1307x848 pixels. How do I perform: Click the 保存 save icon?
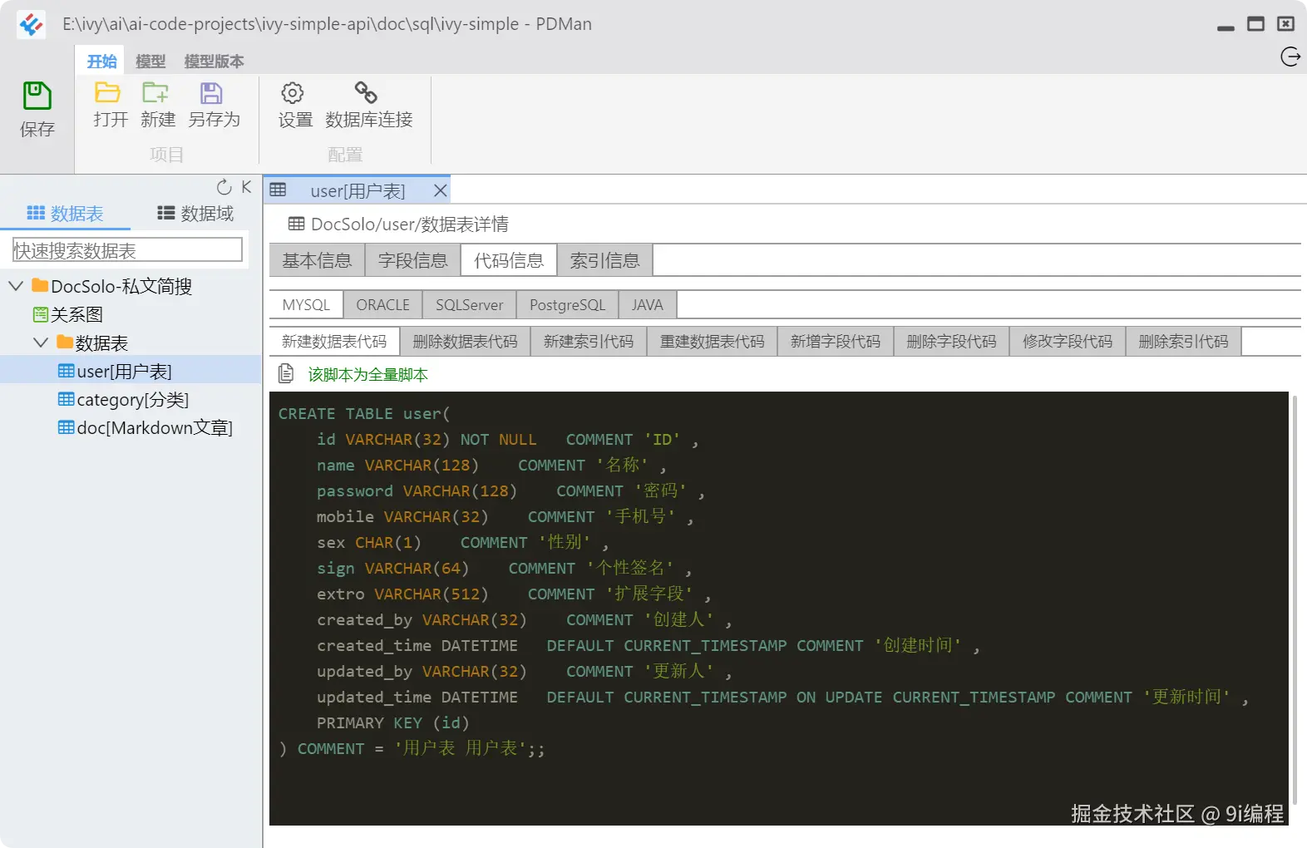click(37, 96)
